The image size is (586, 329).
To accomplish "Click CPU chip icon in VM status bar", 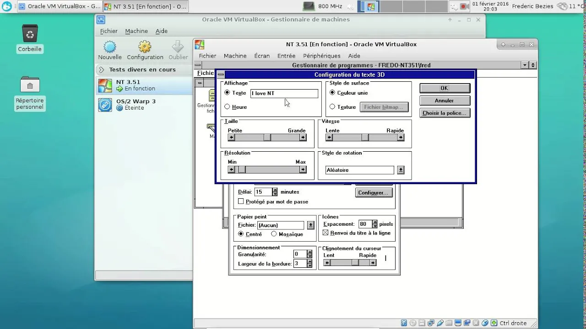I will point(476,323).
